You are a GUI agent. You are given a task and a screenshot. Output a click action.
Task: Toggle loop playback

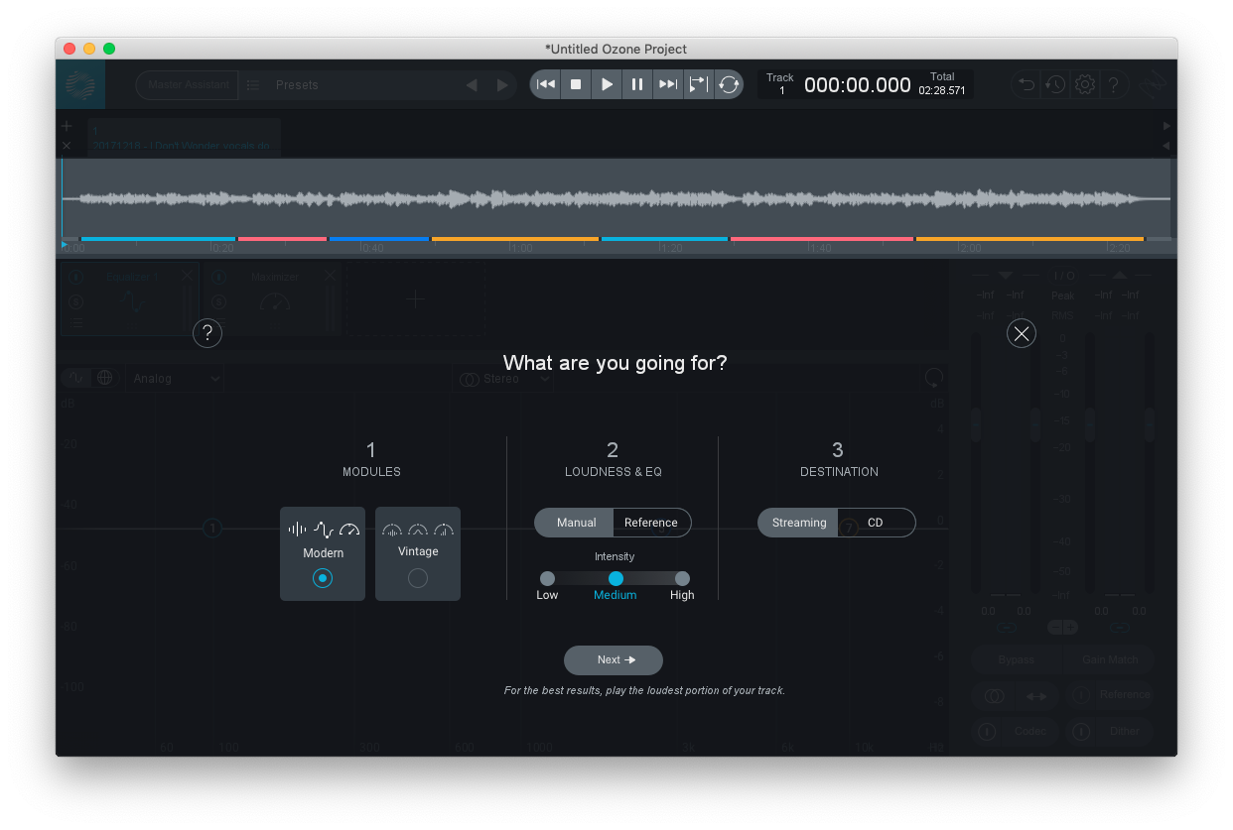(729, 84)
